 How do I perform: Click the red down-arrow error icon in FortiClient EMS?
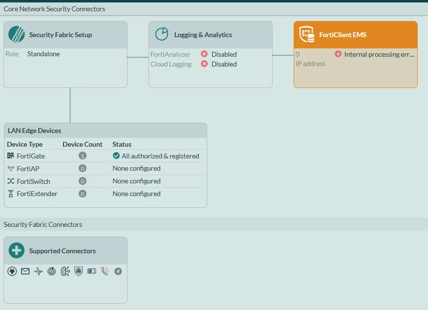(338, 54)
